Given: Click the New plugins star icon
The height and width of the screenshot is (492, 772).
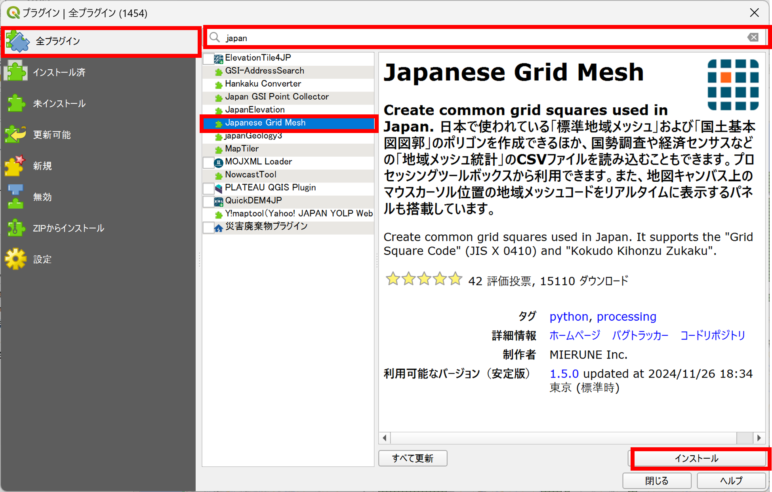Looking at the screenshot, I should click(16, 165).
